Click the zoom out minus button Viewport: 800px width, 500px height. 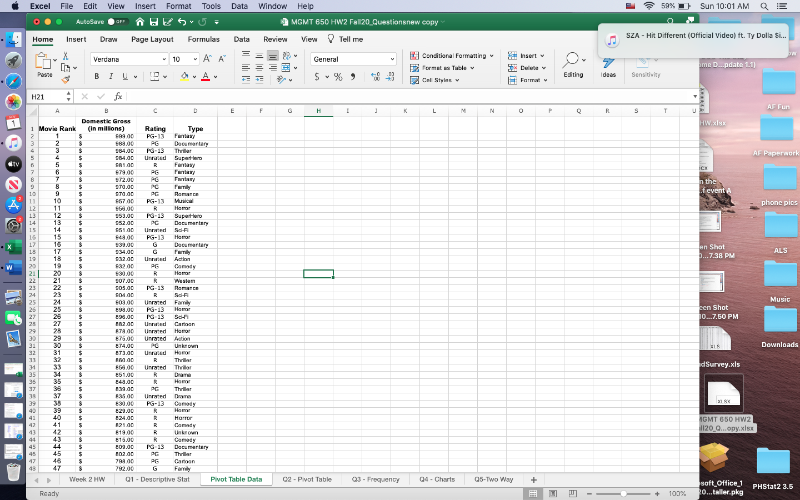[589, 494]
